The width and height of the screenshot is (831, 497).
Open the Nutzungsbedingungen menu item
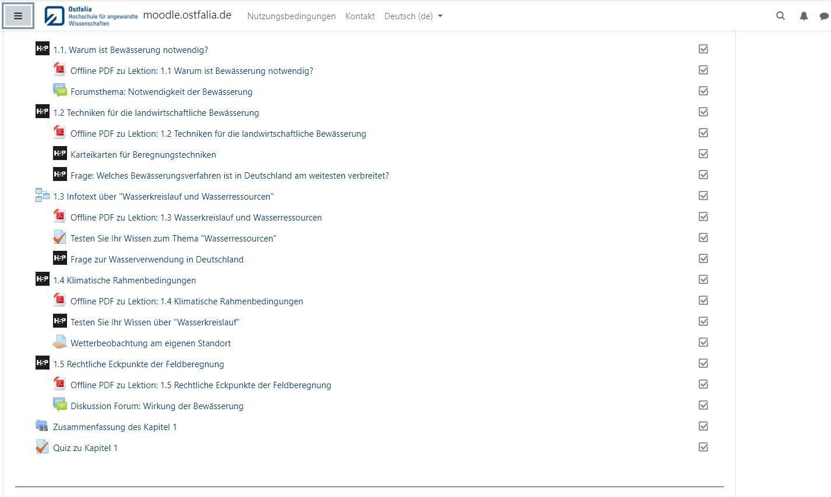pos(291,16)
